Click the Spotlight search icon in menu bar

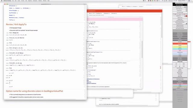click(187, 1)
